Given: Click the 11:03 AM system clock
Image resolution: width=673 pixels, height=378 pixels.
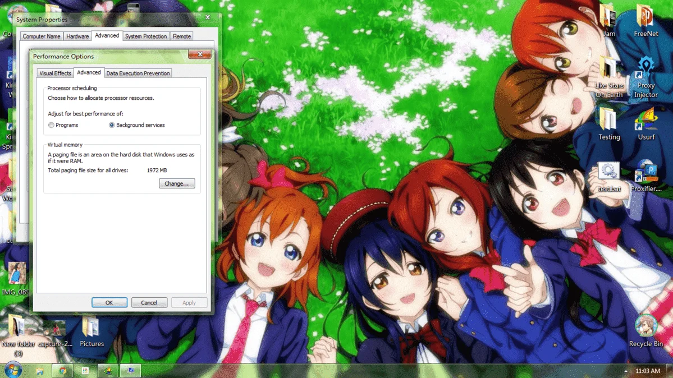Looking at the screenshot, I should click(x=648, y=371).
